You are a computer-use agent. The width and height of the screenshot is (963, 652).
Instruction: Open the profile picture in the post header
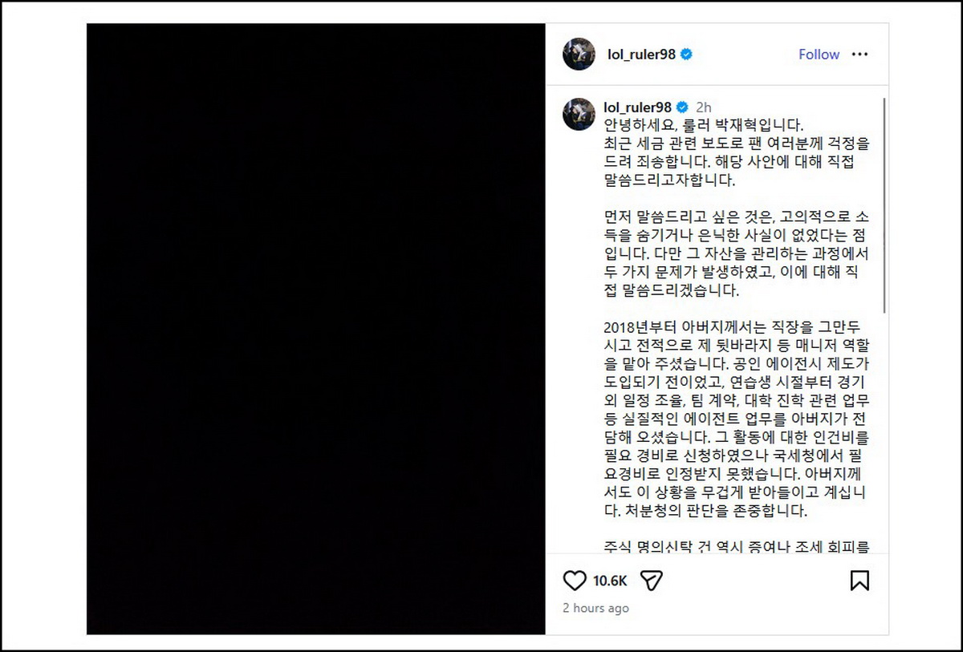click(x=579, y=55)
